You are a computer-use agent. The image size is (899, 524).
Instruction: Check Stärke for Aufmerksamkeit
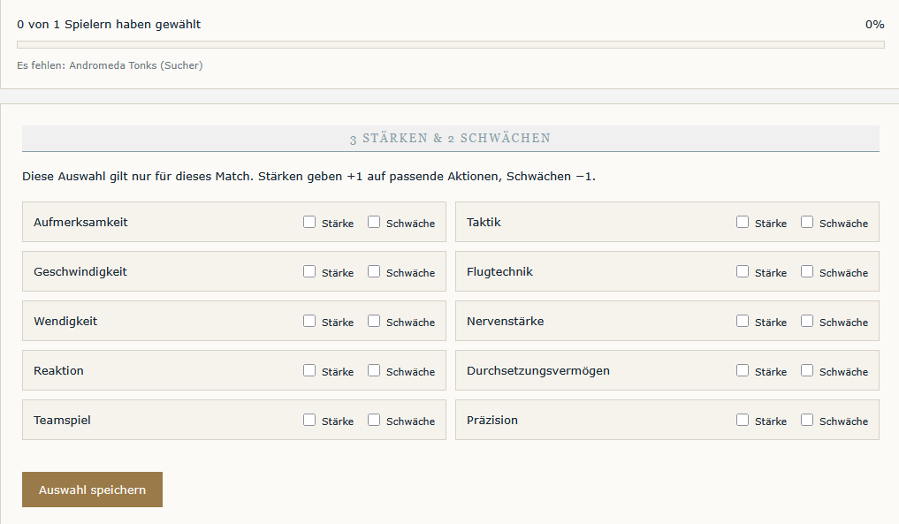coord(309,222)
